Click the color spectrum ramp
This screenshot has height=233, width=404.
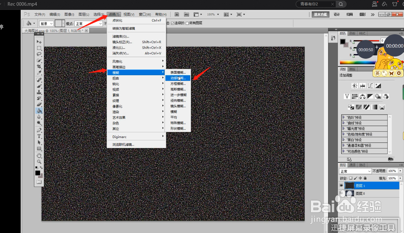tap(358, 63)
